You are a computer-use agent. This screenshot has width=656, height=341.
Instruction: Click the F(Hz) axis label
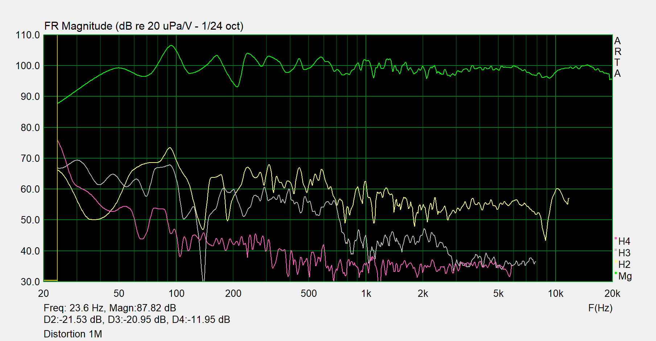[600, 308]
